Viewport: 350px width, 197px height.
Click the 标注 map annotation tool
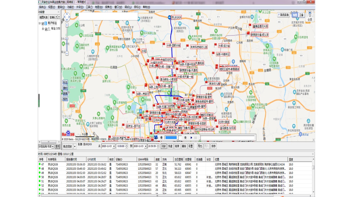tap(65, 82)
